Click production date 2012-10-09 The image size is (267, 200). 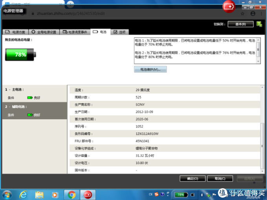coord(144,112)
